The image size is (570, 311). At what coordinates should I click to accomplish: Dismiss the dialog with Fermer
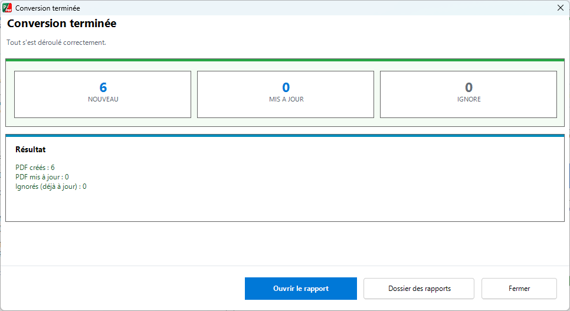pyautogui.click(x=519, y=289)
